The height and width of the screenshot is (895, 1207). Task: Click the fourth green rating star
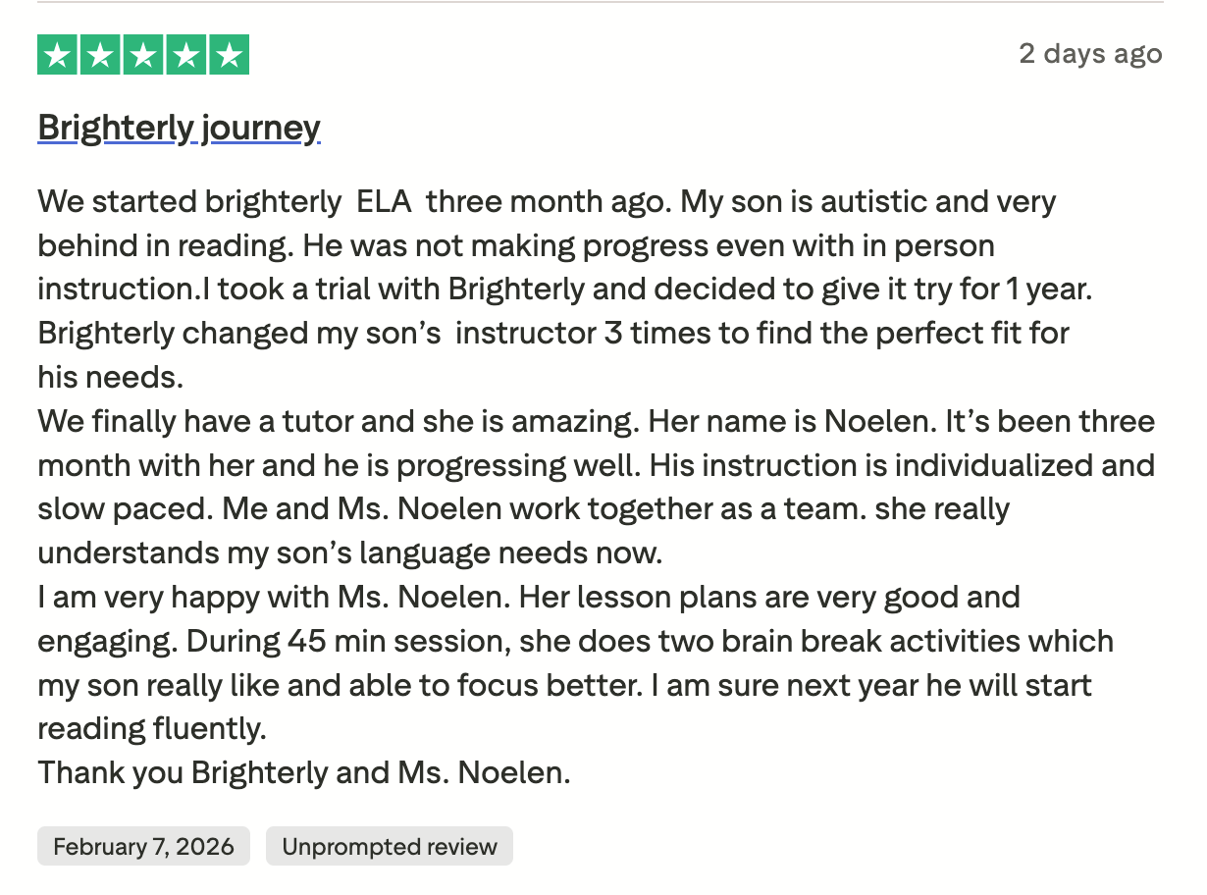[x=185, y=55]
